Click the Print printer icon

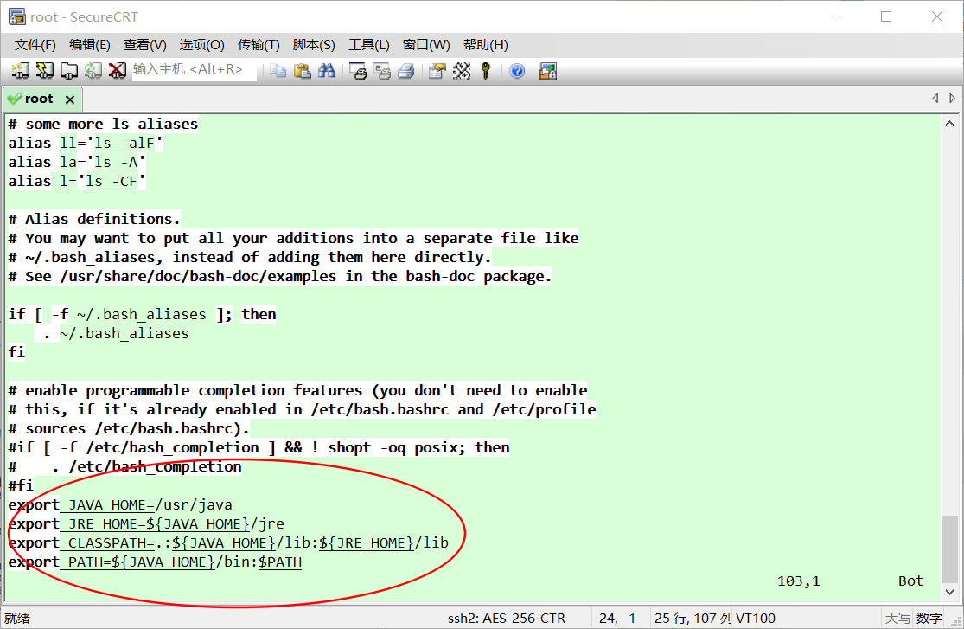point(406,71)
